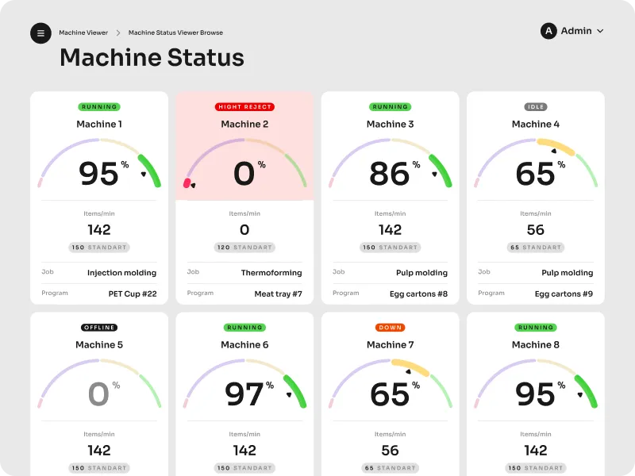Click the 120 STANDART pill on Machine 2
Viewport: 635px width, 476px height.
(244, 248)
